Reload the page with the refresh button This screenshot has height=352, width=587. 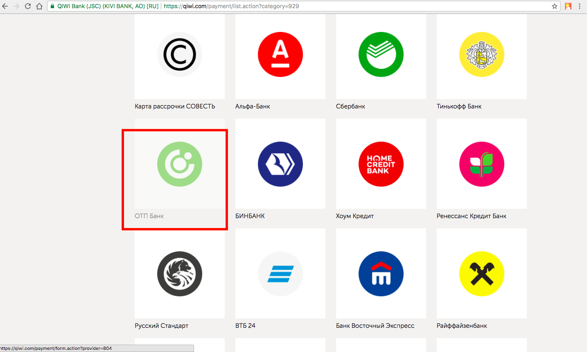pos(28,6)
